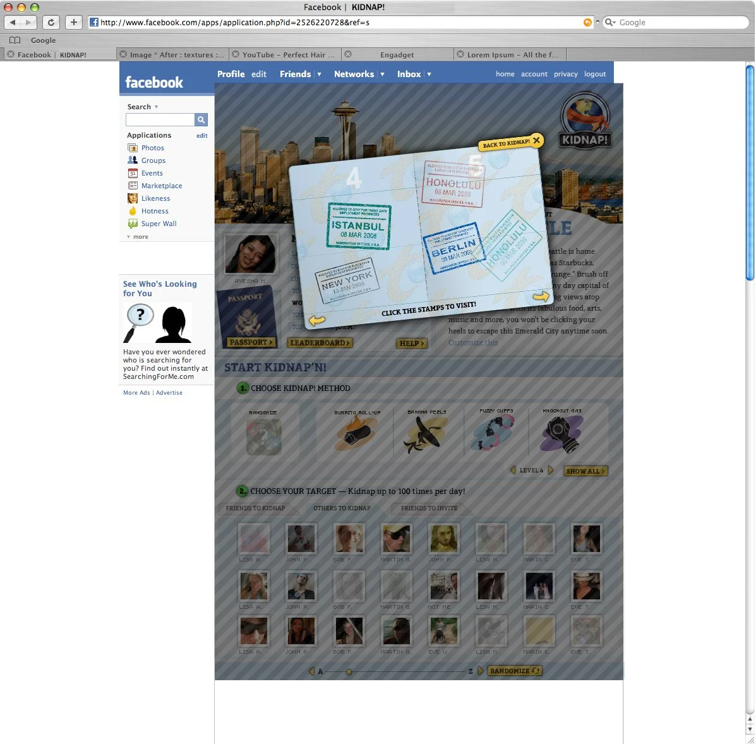Visit the red Honolulu stamp
This screenshot has width=756, height=744.
tap(453, 184)
